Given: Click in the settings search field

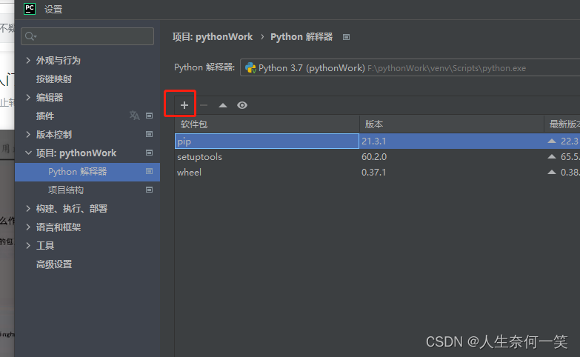Looking at the screenshot, I should pos(87,36).
